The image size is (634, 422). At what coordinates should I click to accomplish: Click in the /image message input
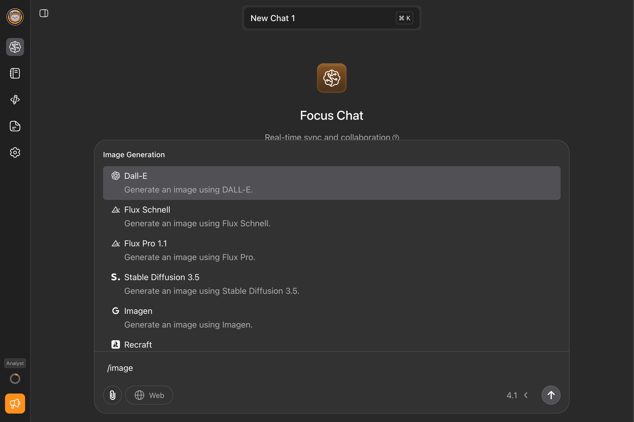click(x=332, y=368)
